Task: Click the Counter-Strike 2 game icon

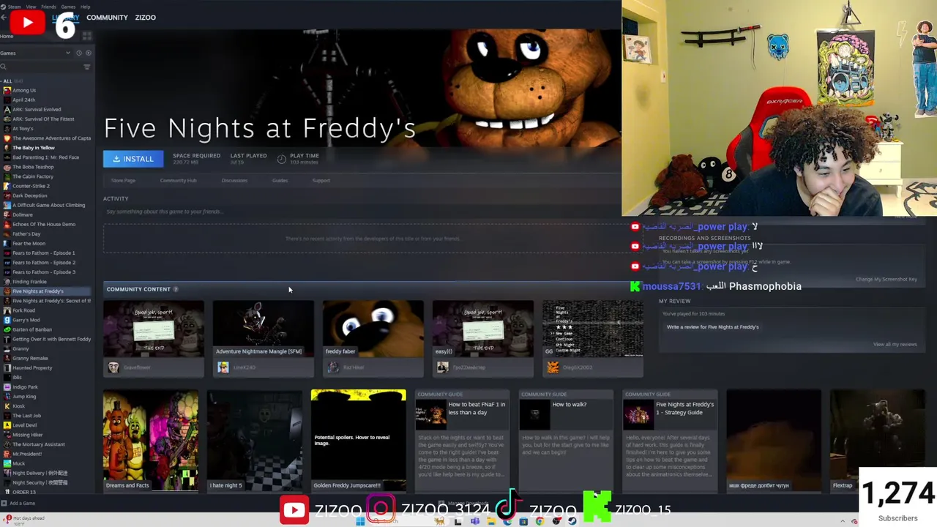Action: click(x=7, y=186)
